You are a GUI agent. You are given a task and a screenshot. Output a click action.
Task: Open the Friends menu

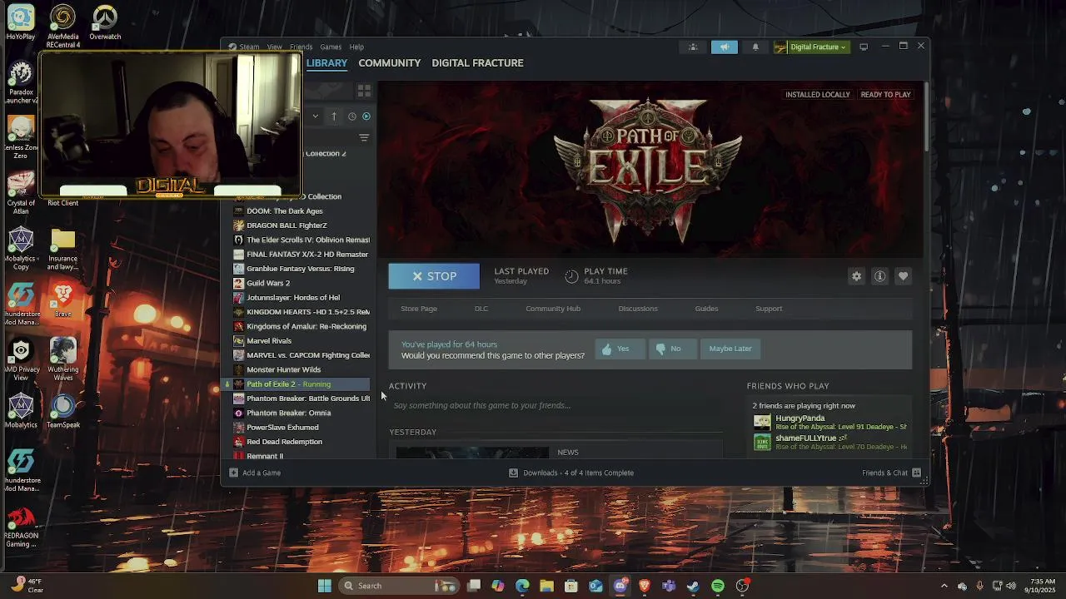(x=301, y=47)
